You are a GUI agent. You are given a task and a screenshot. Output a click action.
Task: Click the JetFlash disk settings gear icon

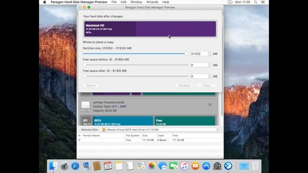click(x=210, y=105)
